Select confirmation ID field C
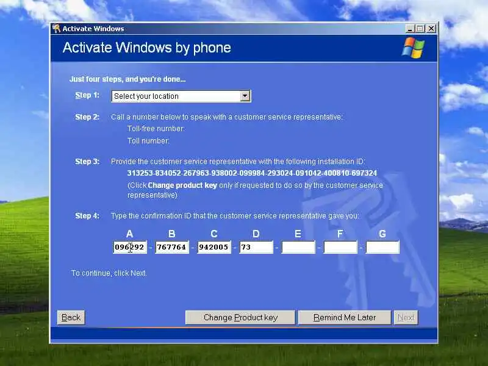 (214, 247)
